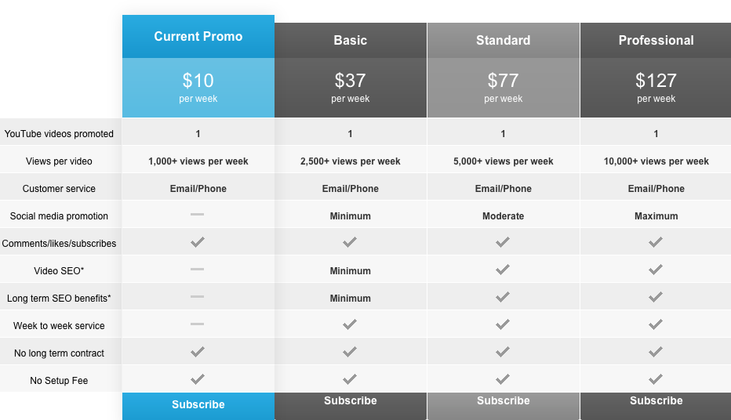The height and width of the screenshot is (420, 731).
Task: Click the Video SEO* row label
Action: click(x=59, y=271)
